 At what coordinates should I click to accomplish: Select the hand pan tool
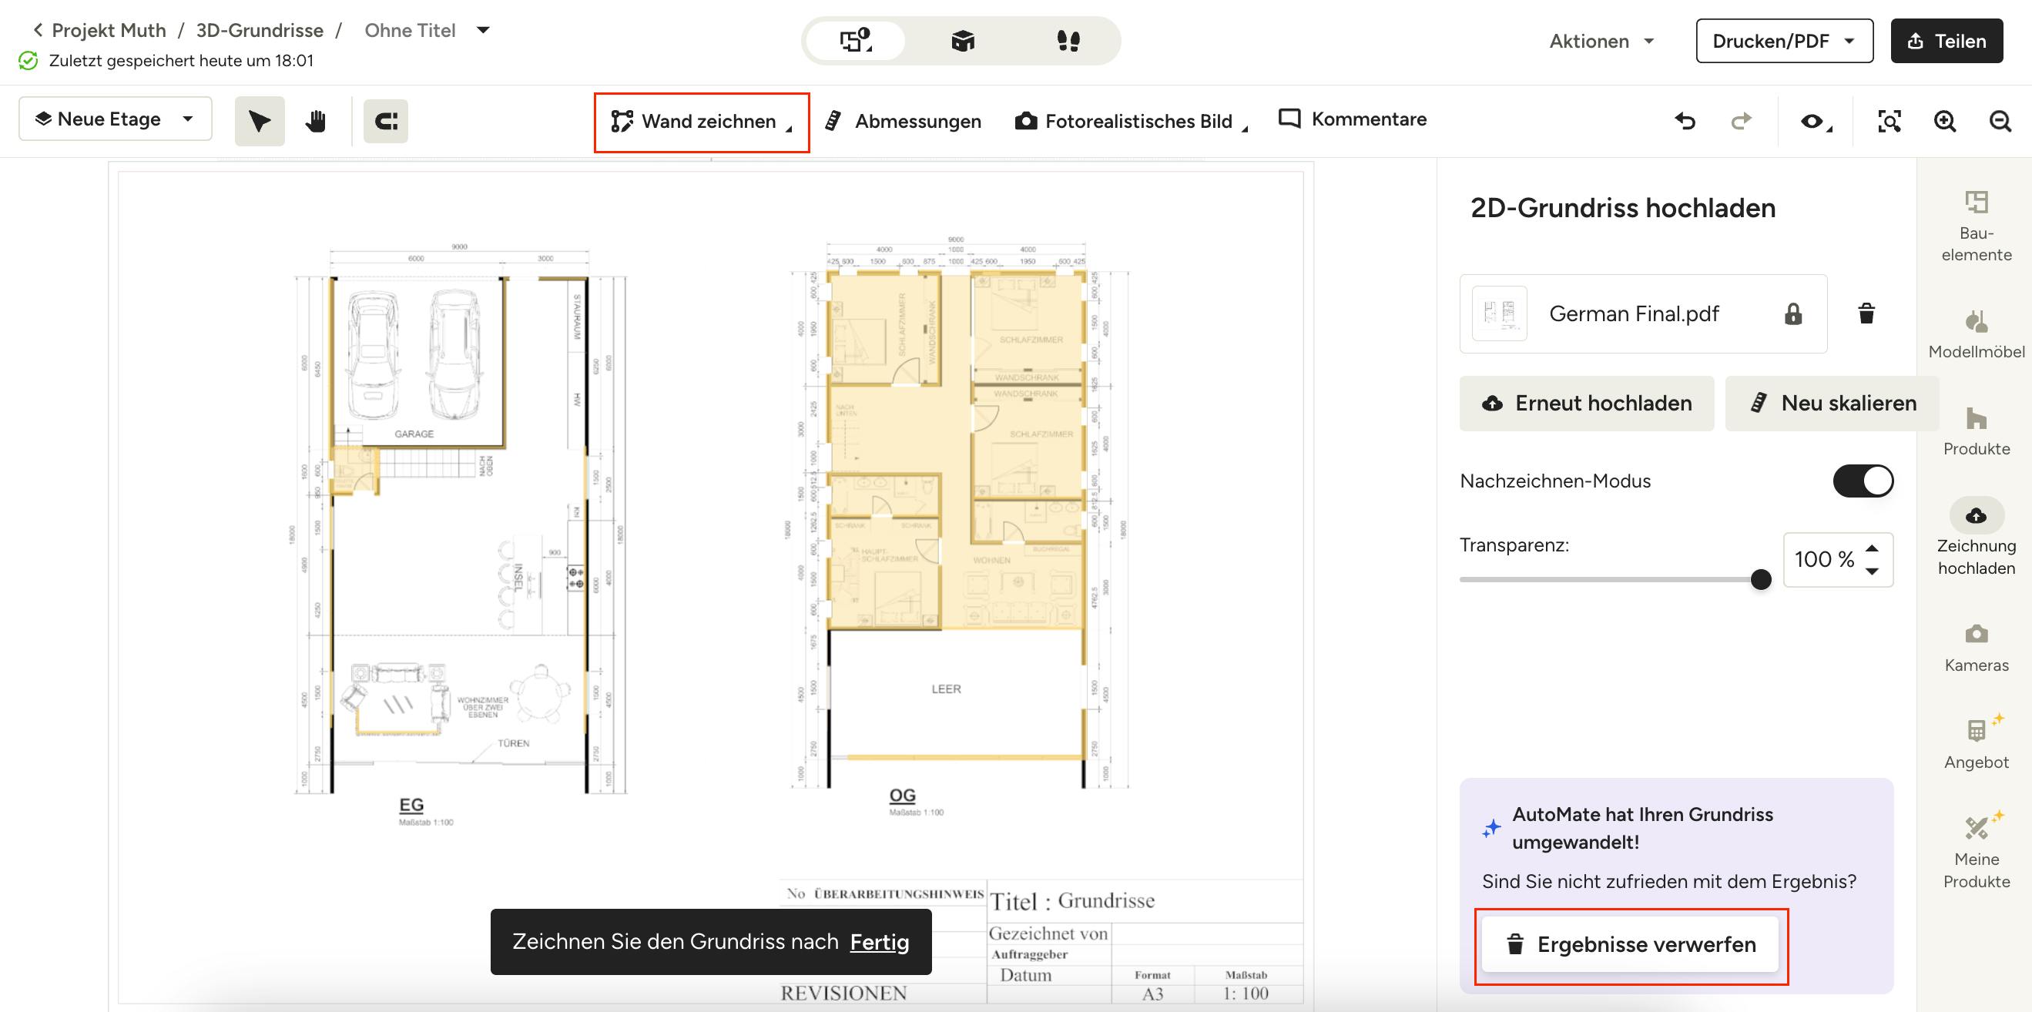(316, 121)
